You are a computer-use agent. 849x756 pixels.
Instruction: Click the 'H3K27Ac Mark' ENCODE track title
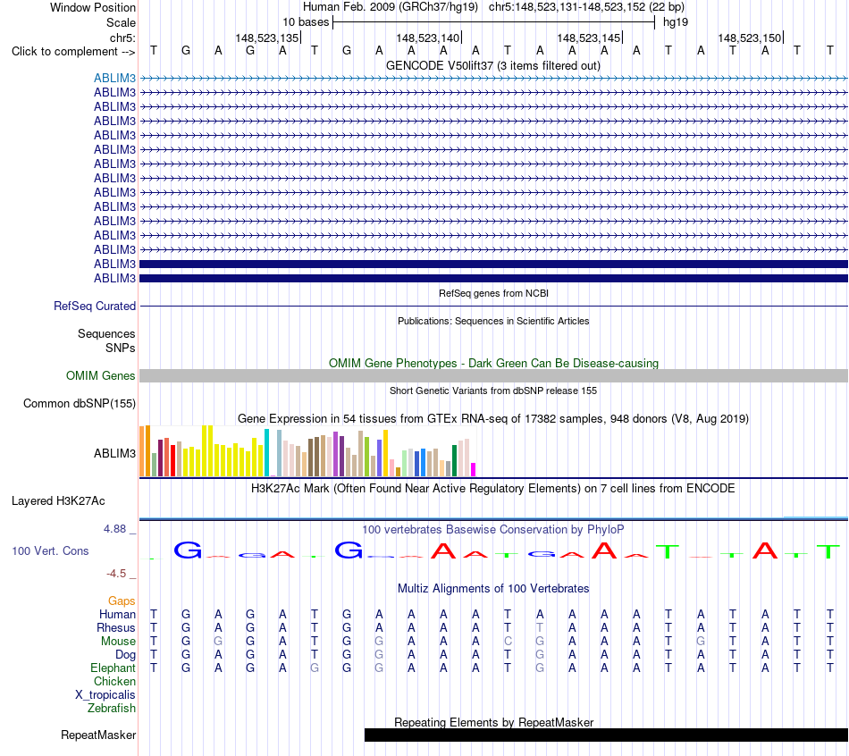[x=493, y=489]
